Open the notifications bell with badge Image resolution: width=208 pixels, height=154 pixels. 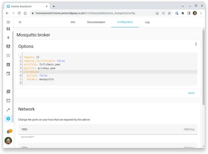coord(9,131)
